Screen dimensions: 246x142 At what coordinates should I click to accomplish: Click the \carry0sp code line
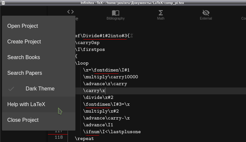[87, 43]
